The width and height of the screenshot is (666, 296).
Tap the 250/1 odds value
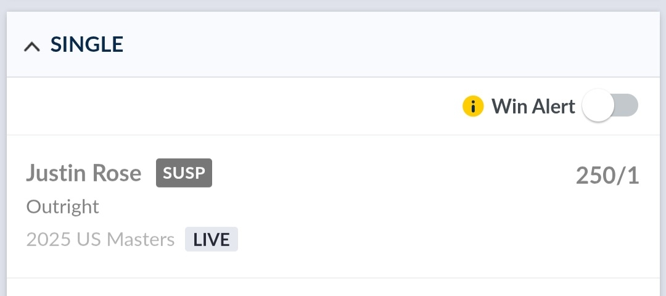point(607,176)
